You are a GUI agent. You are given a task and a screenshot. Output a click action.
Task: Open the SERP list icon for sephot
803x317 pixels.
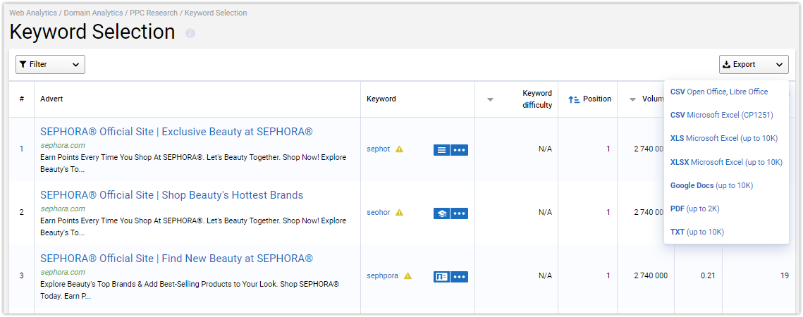pos(441,150)
